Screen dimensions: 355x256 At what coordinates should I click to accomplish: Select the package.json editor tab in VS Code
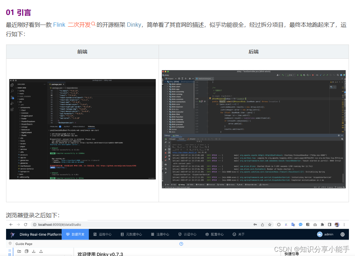57,84
